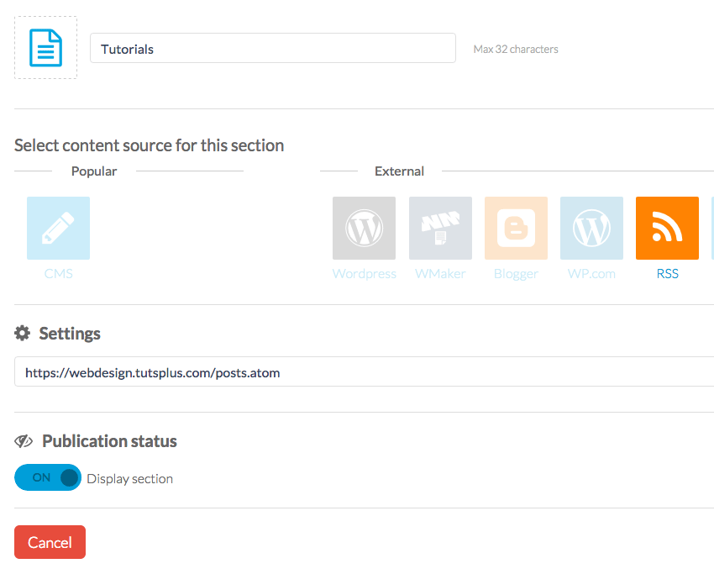
Task: Click the Display section label
Action: (129, 479)
